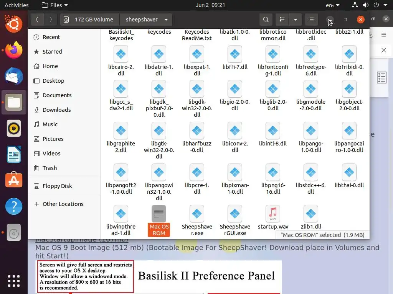
Task: Select libharfbuzz-0.dll file icon
Action: point(197,131)
